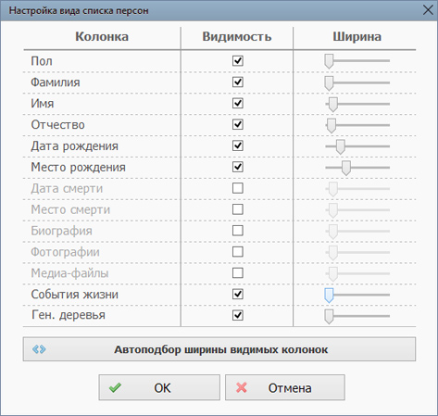The height and width of the screenshot is (416, 438).
Task: Click the width slider handle for Фамилия
Action: coord(329,83)
